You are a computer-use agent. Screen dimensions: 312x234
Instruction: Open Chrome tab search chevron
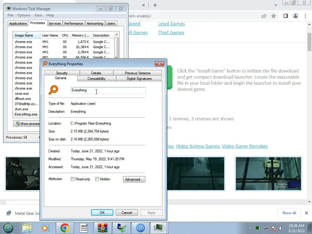pyautogui.click(x=275, y=5)
